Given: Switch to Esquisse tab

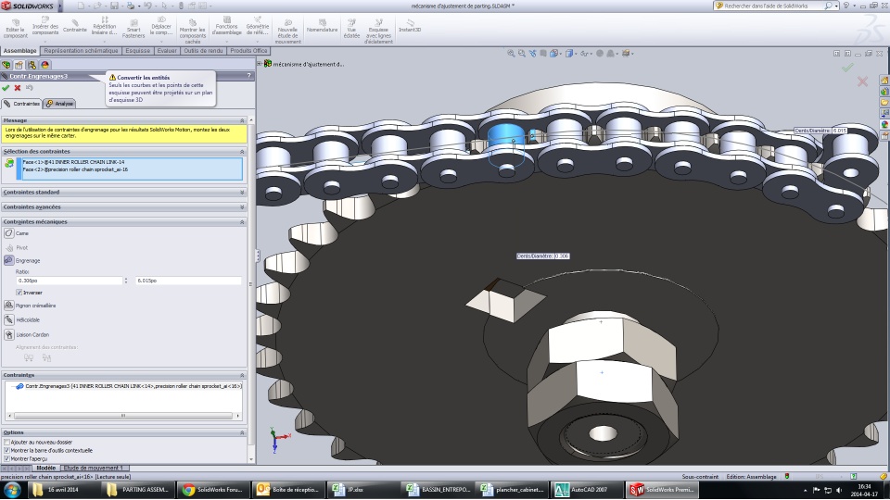Looking at the screenshot, I should point(138,50).
